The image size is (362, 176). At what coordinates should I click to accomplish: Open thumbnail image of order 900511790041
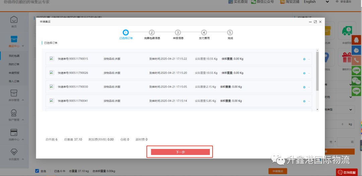(52, 101)
